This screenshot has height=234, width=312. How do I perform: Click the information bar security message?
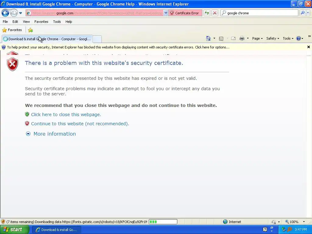coord(118,47)
